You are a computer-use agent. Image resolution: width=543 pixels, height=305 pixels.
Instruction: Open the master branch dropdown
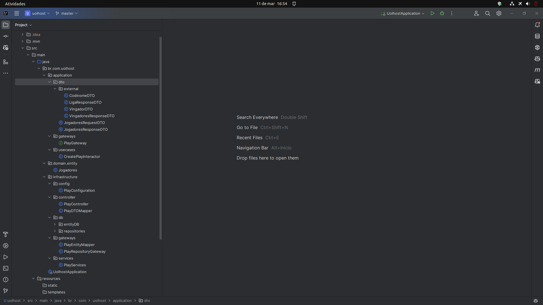67,13
